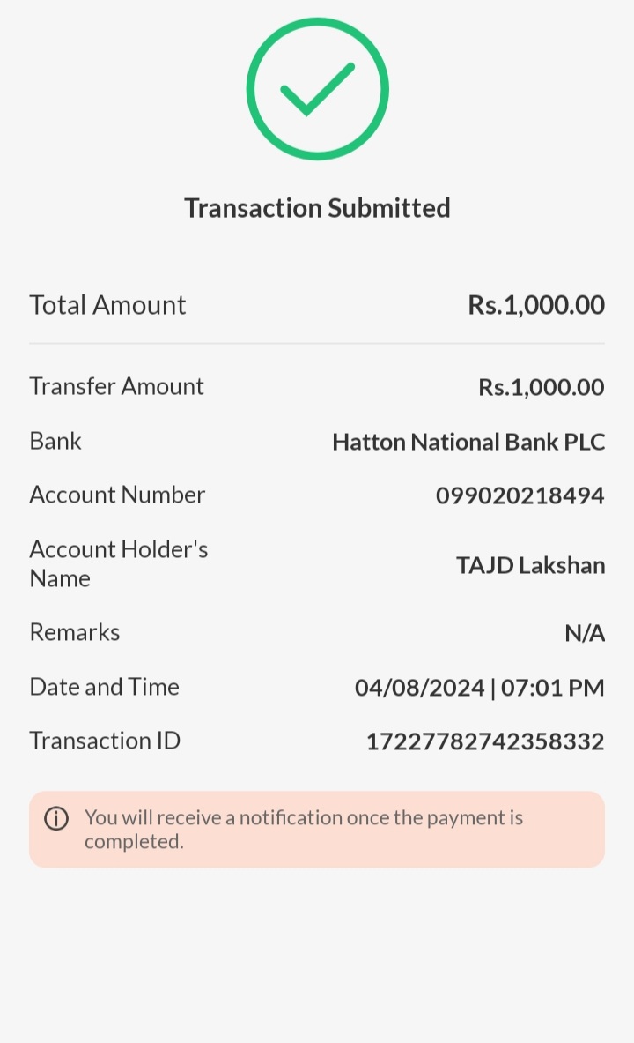Tap the payment notification message banner
This screenshot has height=1043, width=634.
(317, 829)
